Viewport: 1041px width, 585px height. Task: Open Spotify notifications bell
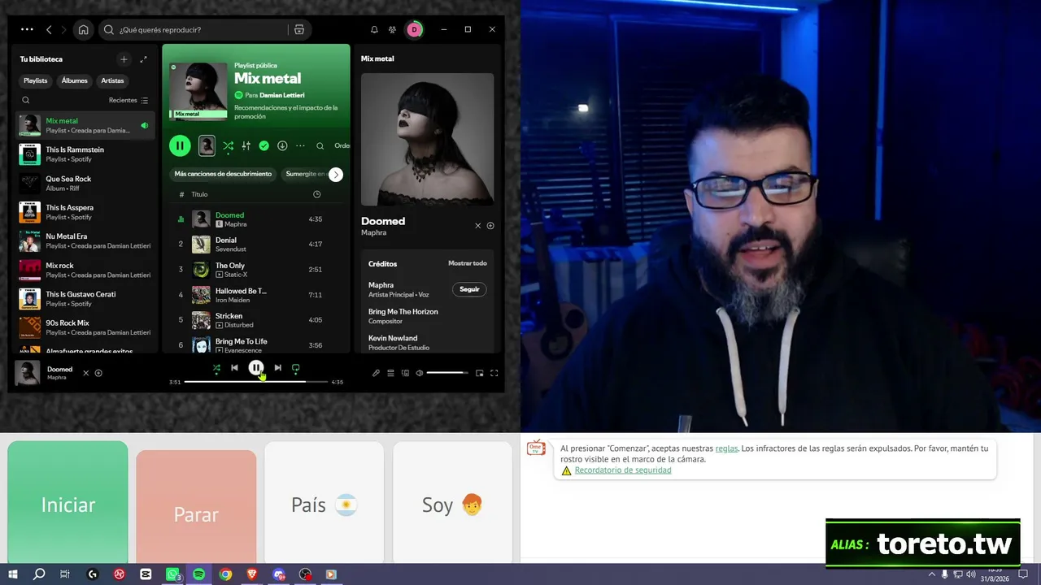(x=374, y=30)
